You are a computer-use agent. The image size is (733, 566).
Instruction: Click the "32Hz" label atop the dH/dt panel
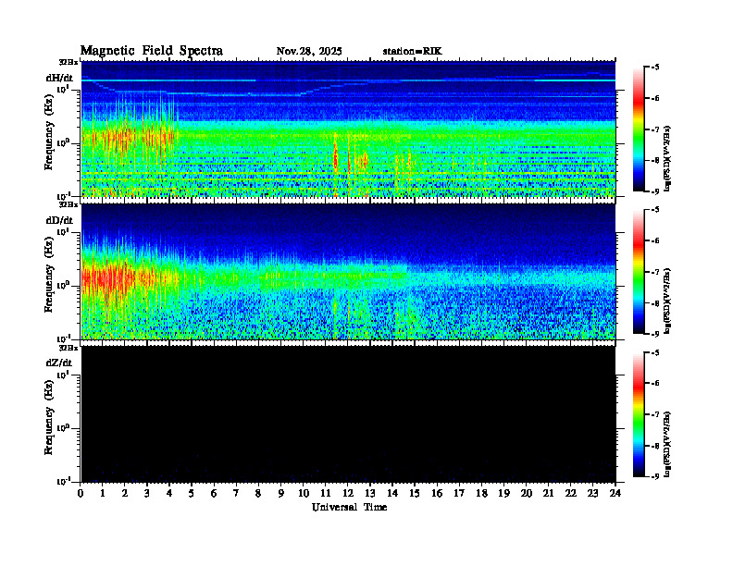click(68, 62)
